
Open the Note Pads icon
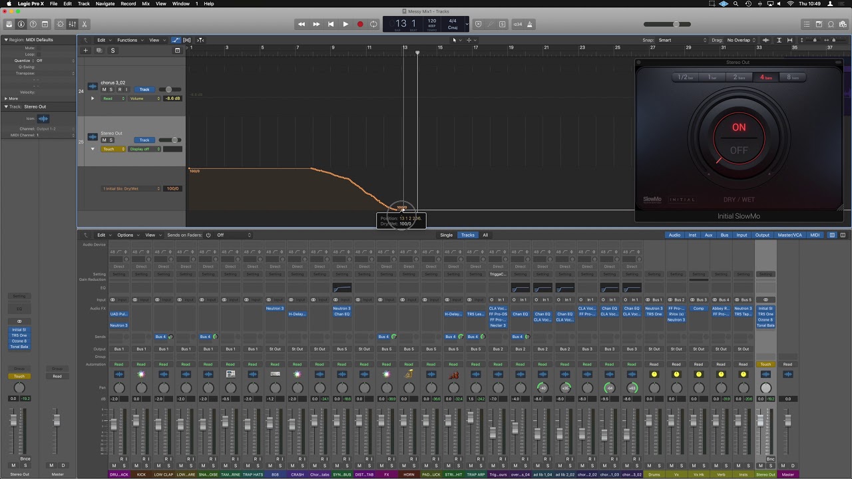point(819,24)
